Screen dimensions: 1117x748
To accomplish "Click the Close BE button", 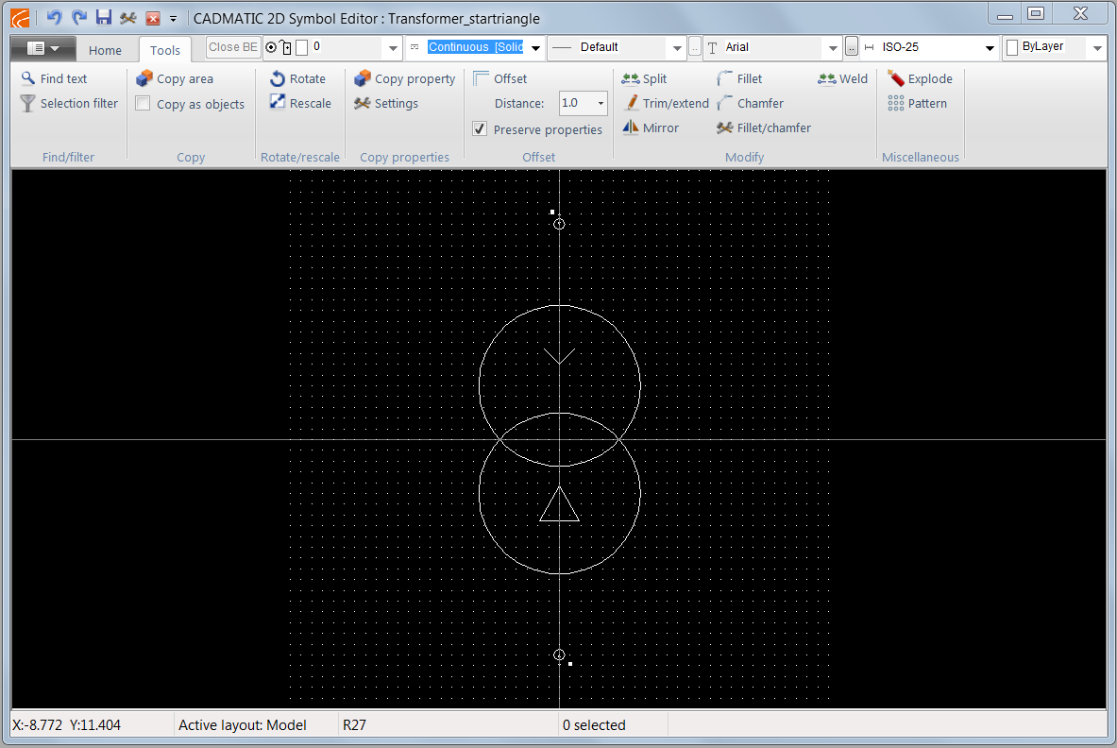I will (233, 47).
